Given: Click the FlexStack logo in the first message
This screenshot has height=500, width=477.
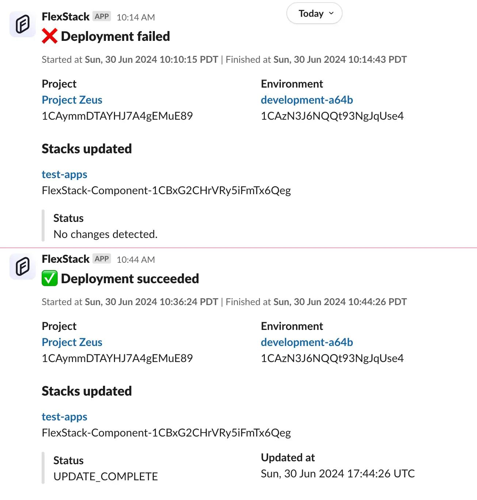Looking at the screenshot, I should [x=22, y=24].
